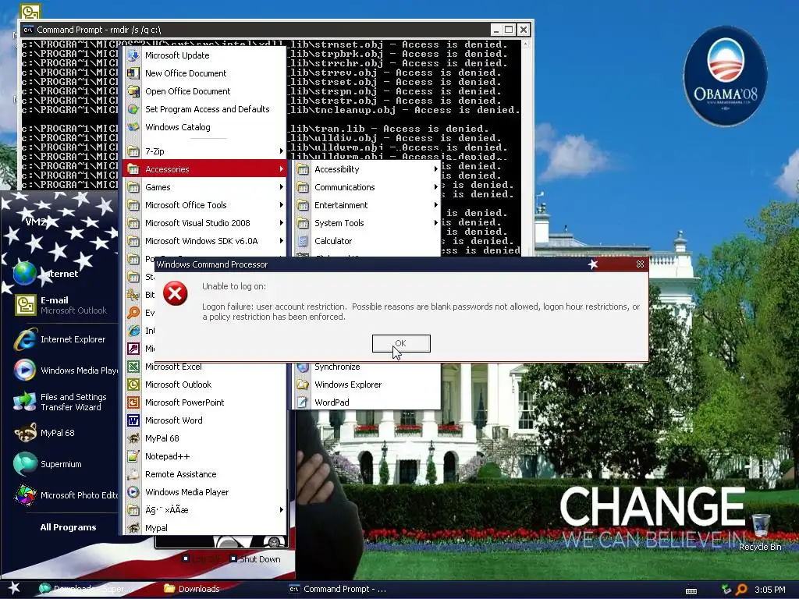
Task: Click the Command Prompt title bar icon
Action: click(28, 30)
